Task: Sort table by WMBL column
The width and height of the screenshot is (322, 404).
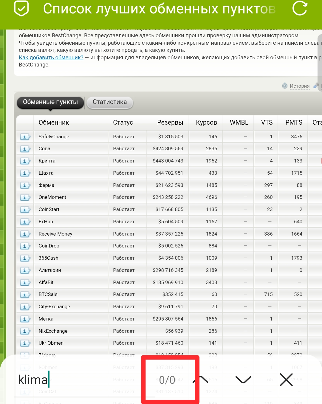Action: coord(239,123)
